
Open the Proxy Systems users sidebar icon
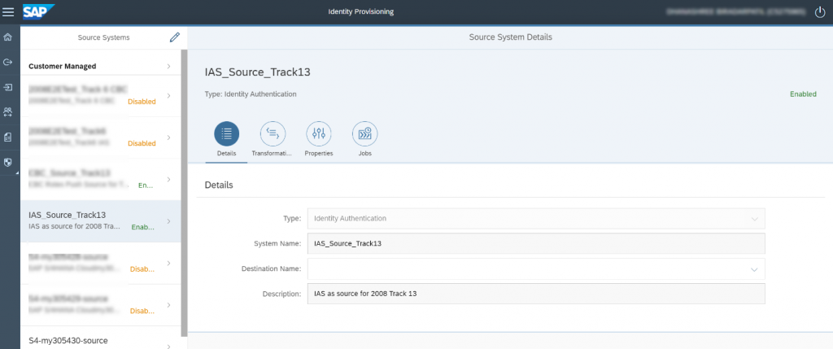click(x=8, y=112)
